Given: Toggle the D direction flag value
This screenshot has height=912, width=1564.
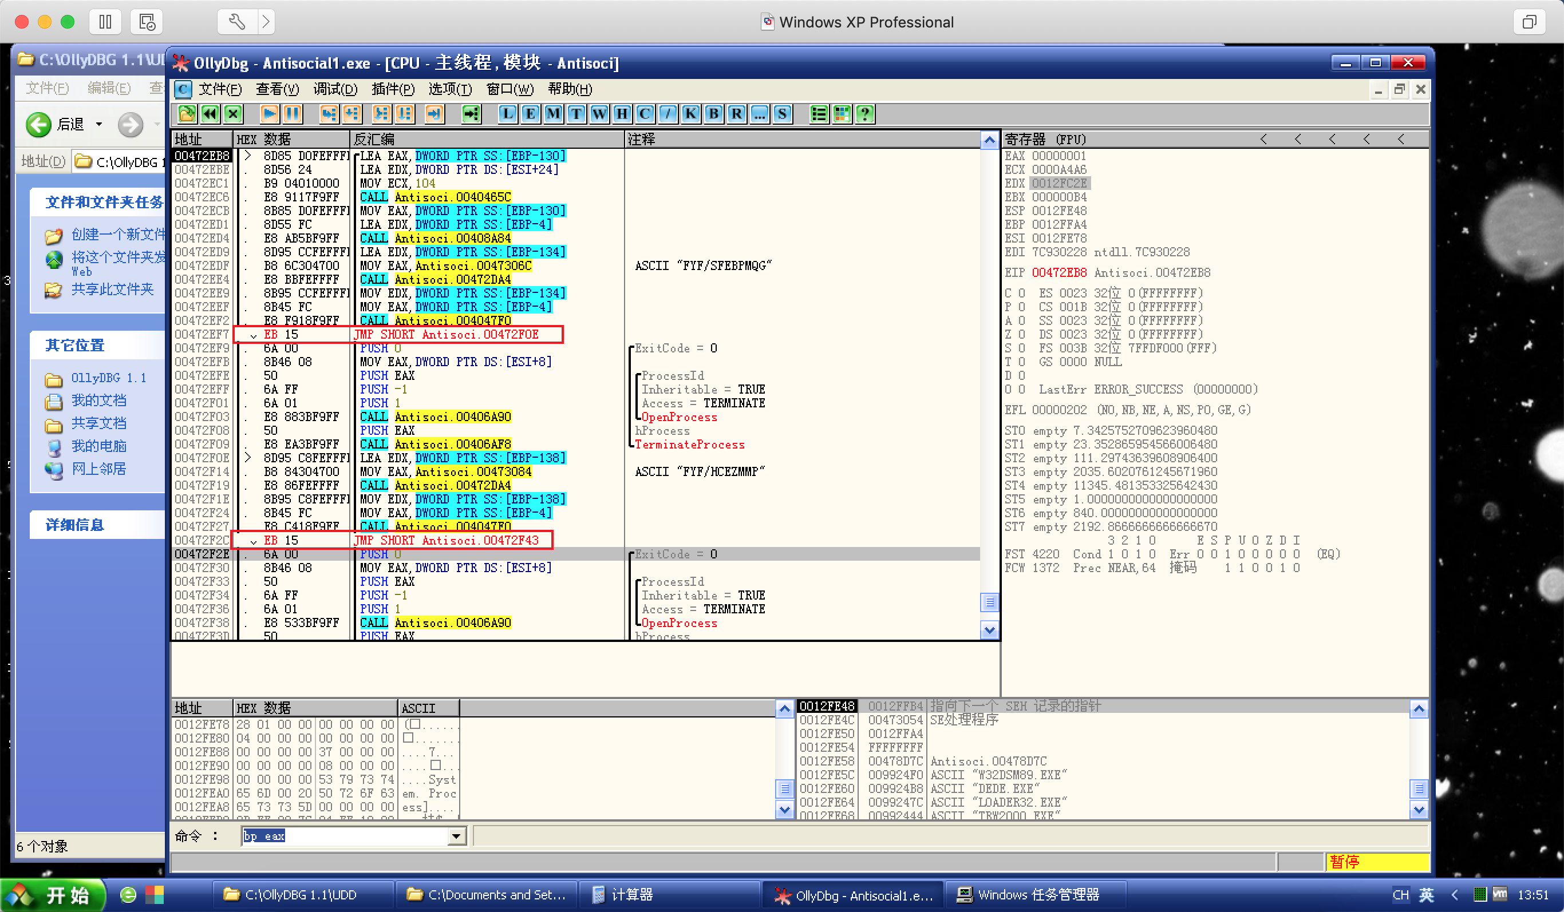Looking at the screenshot, I should (x=1021, y=375).
